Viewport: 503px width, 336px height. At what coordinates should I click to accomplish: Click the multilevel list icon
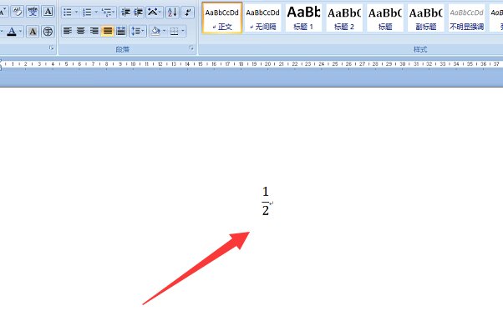107,13
